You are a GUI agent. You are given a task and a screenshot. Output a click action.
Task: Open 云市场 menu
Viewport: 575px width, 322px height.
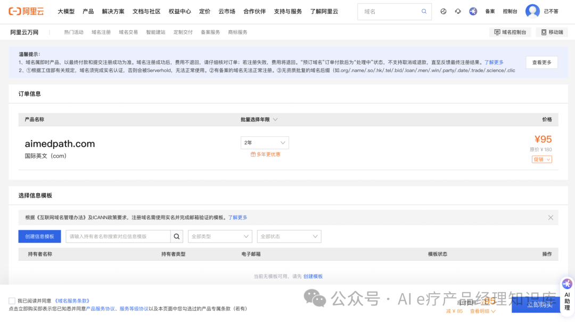pos(227,11)
